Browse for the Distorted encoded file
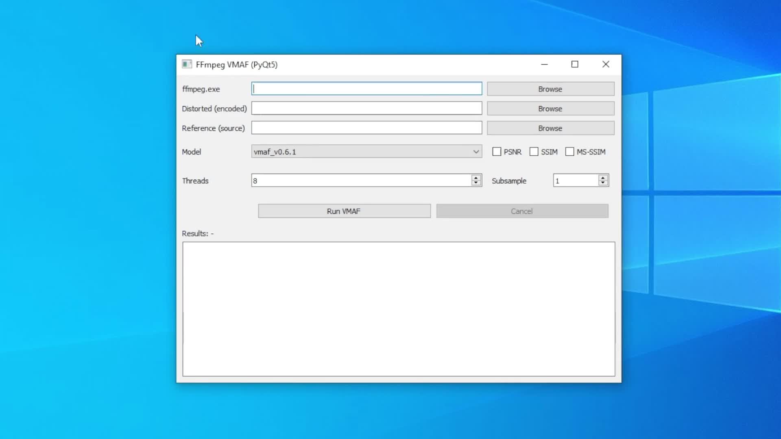Image resolution: width=781 pixels, height=439 pixels. pyautogui.click(x=550, y=109)
